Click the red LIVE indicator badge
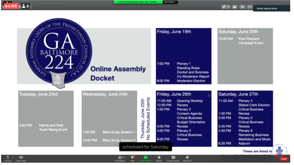294x165 pixels. 11,6
